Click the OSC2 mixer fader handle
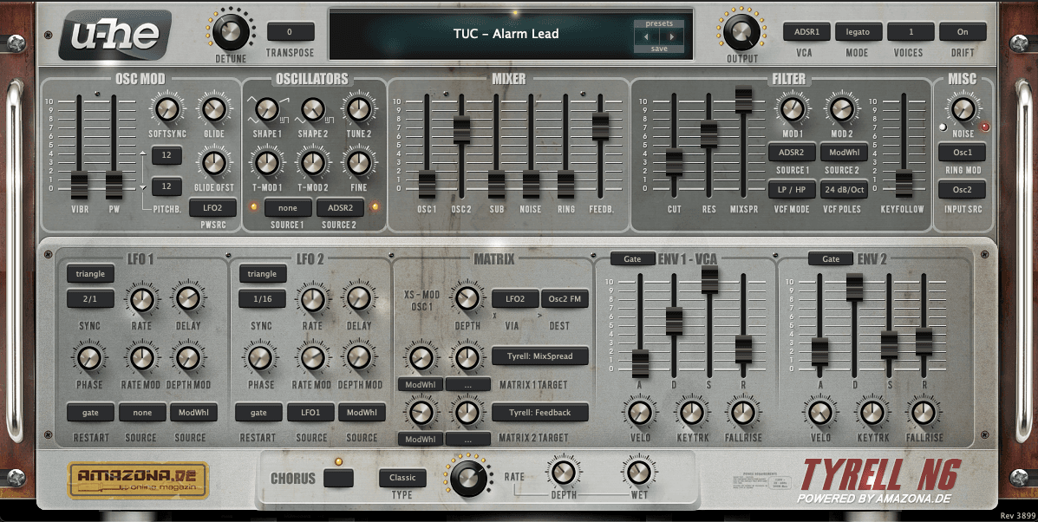The image size is (1038, 522). point(461,130)
